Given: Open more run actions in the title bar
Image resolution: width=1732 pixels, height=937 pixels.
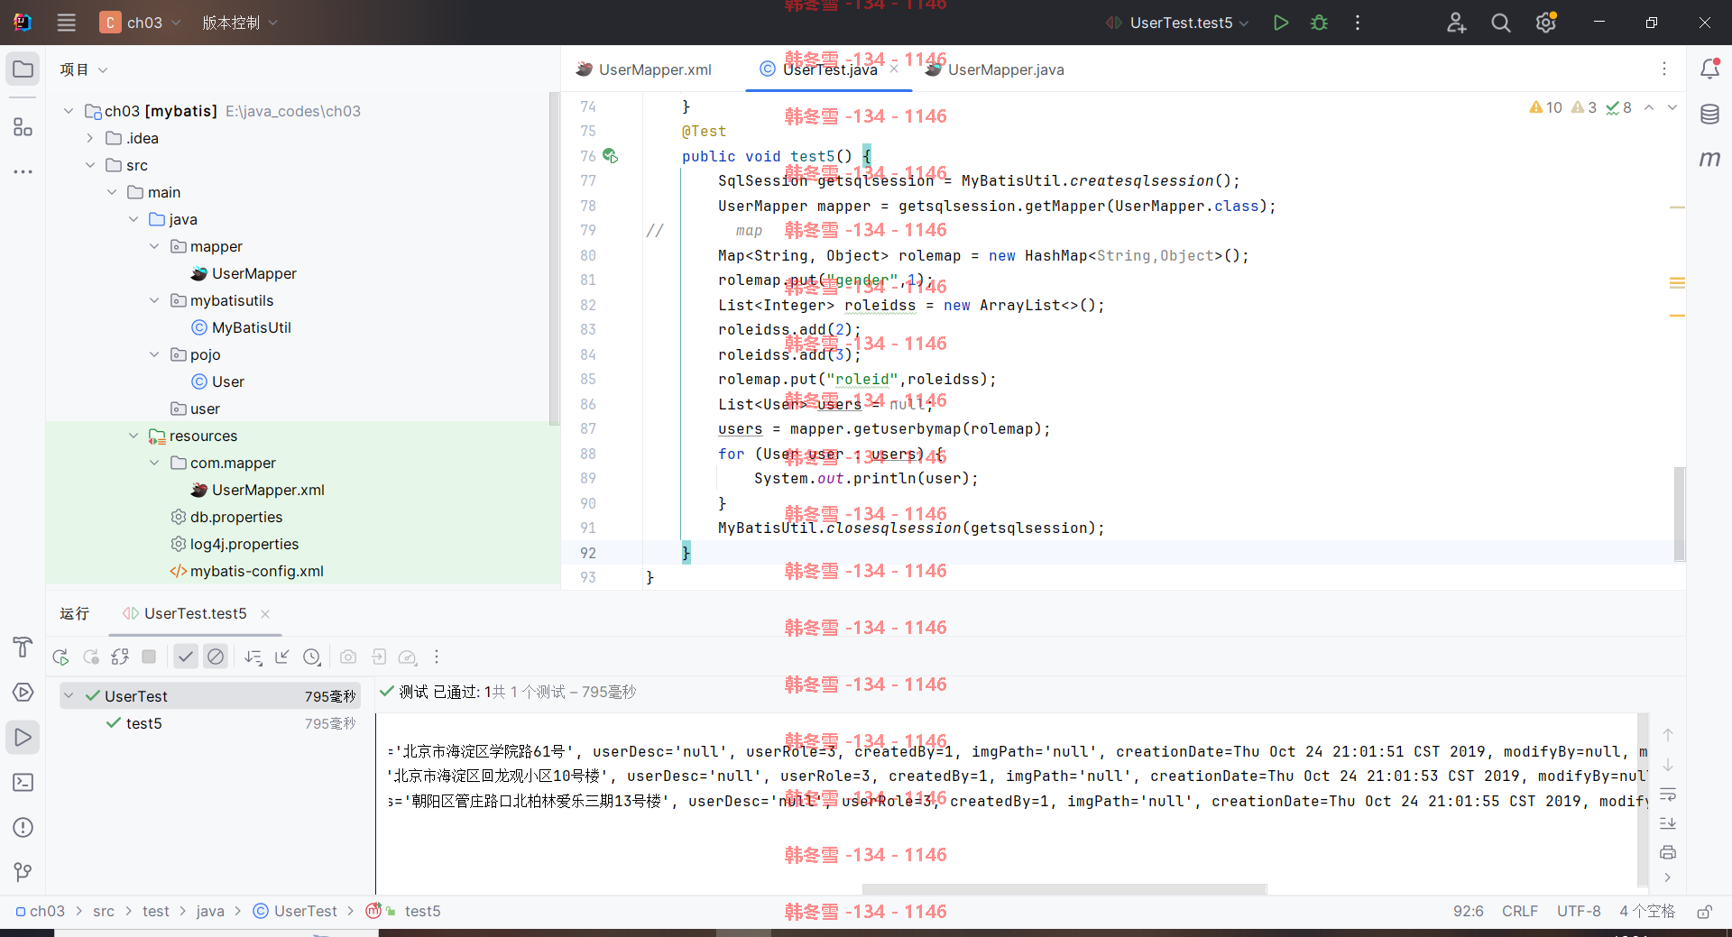Looking at the screenshot, I should click(x=1358, y=23).
